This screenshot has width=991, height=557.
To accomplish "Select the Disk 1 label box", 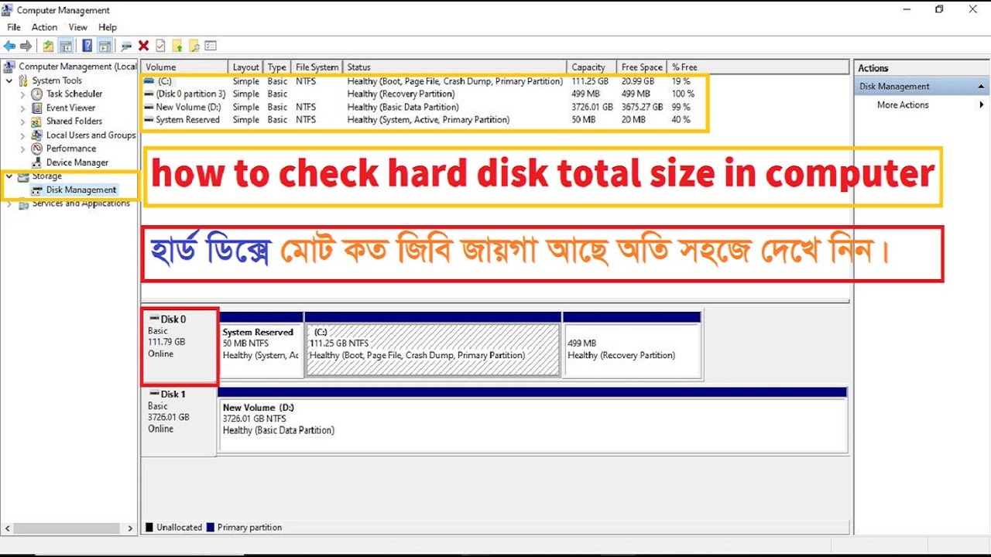I will pyautogui.click(x=180, y=420).
